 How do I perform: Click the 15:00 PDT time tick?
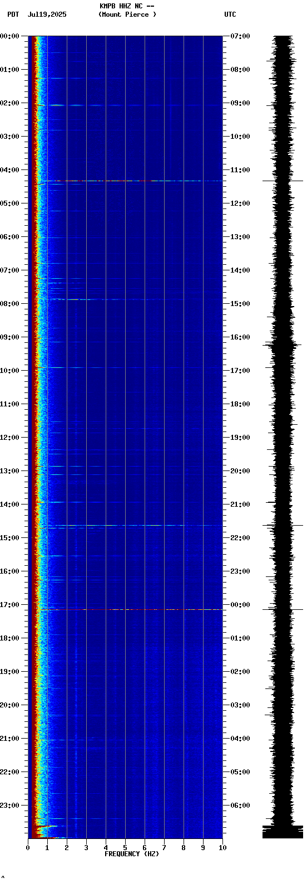point(9,538)
